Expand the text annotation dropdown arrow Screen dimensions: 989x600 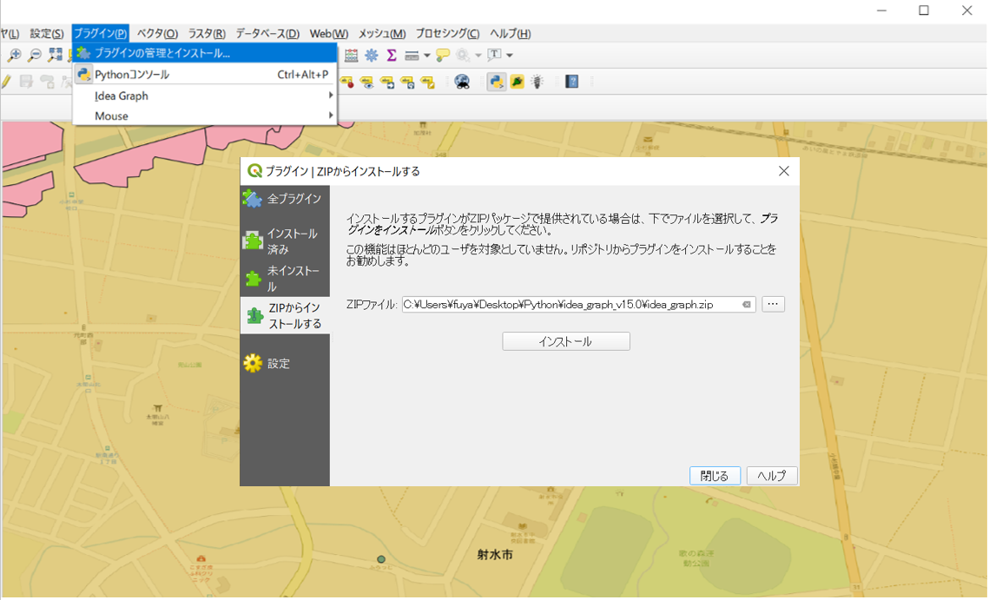click(510, 56)
